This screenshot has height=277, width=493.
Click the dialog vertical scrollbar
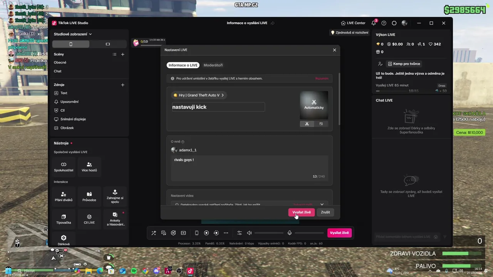[x=339, y=99]
